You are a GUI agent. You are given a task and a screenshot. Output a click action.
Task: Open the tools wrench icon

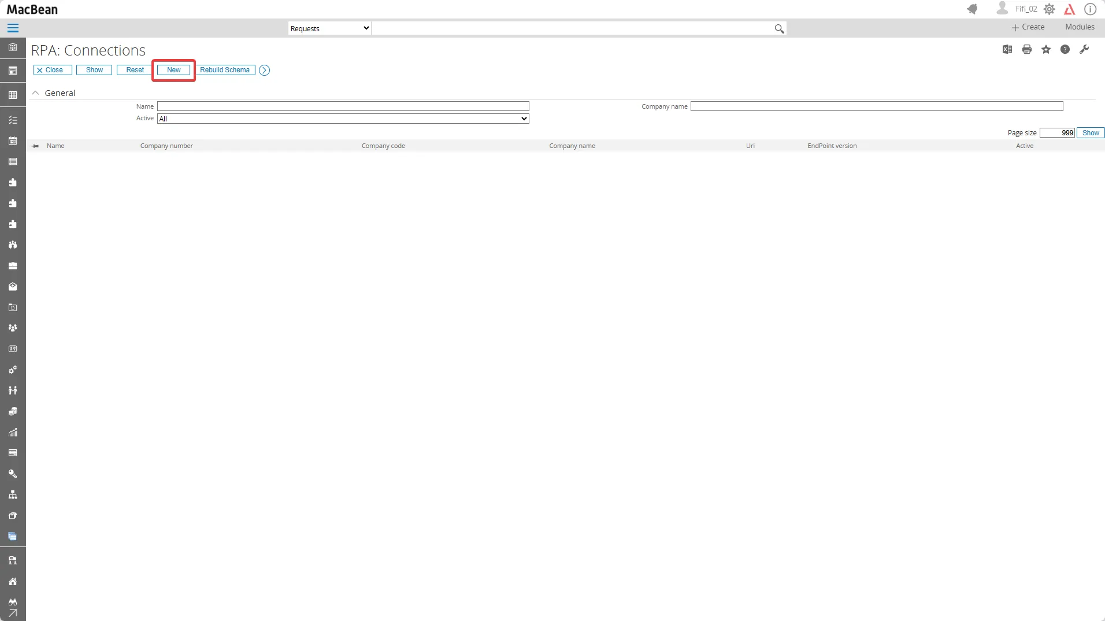click(x=1085, y=49)
